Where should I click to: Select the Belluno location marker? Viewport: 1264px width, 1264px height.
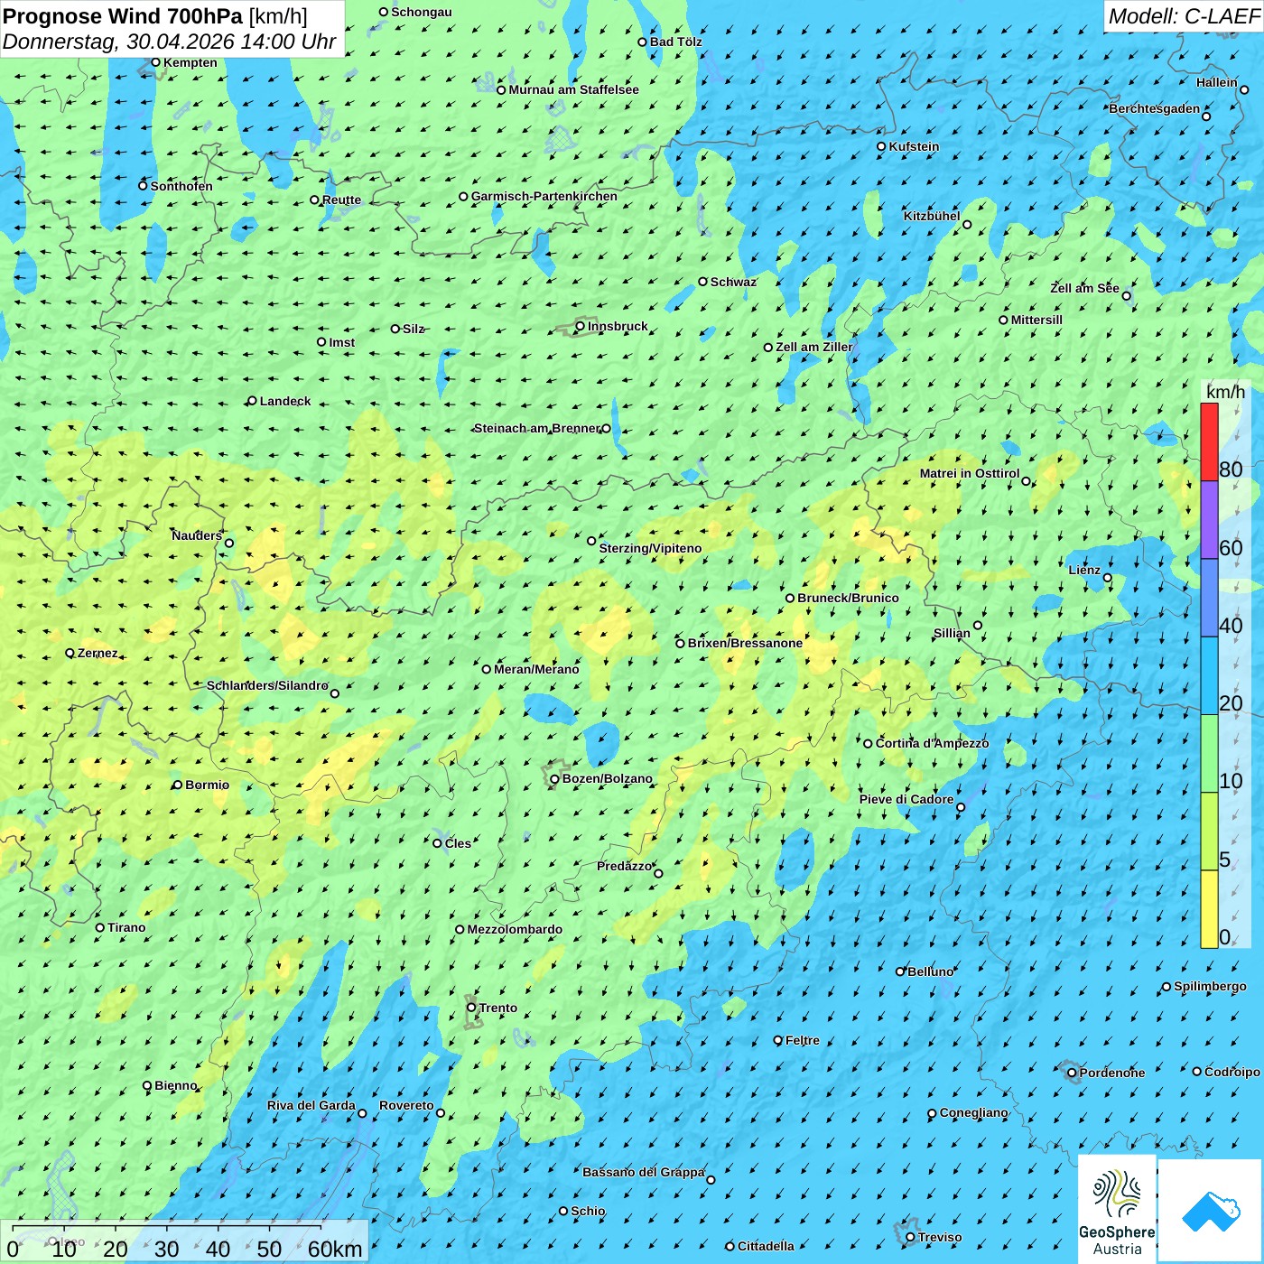899,971
